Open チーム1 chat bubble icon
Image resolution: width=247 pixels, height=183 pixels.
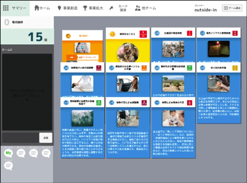click(x=21, y=153)
